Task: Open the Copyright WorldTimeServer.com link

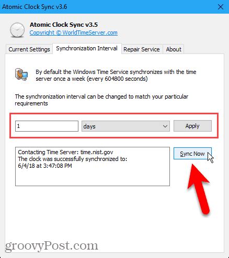Action: pos(73,33)
